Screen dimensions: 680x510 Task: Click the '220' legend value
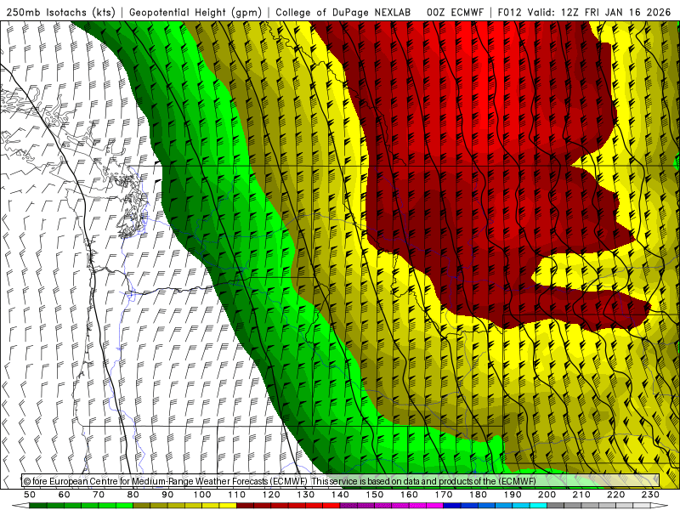[615, 495]
